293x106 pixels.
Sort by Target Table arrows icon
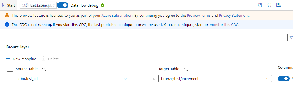coord(186,69)
